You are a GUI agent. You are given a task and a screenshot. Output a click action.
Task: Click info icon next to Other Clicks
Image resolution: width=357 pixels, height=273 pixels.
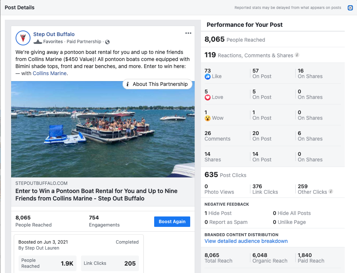pyautogui.click(x=331, y=192)
